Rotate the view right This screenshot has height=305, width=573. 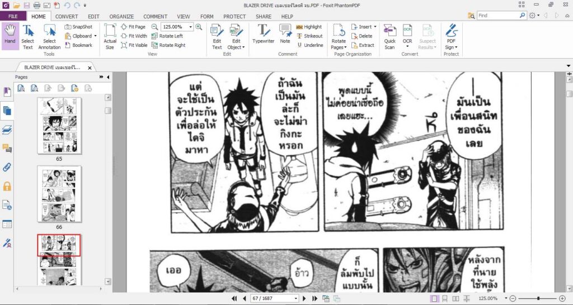(x=168, y=45)
